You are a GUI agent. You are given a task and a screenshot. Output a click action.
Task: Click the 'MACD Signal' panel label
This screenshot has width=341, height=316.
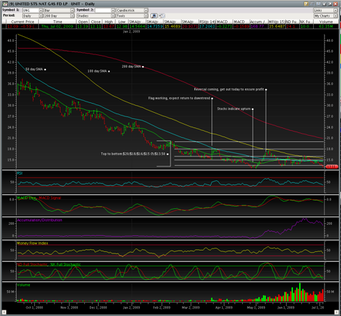tap(50, 198)
